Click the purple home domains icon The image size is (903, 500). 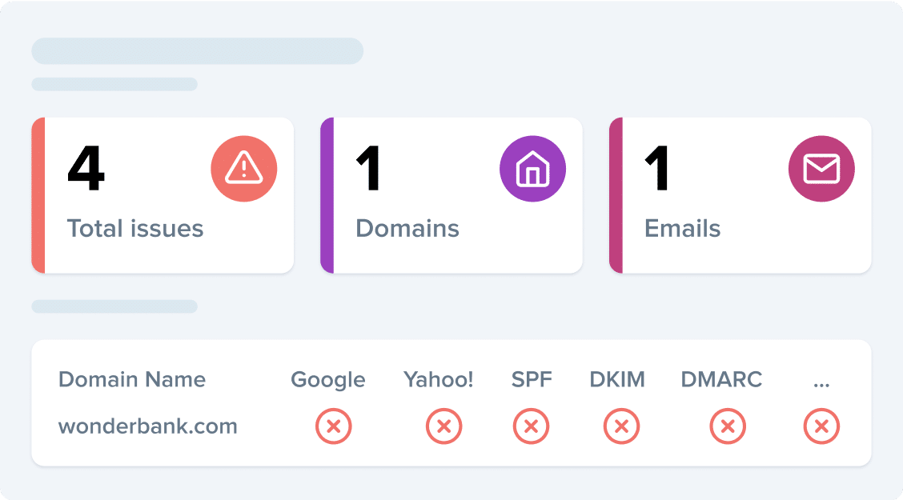pos(532,169)
